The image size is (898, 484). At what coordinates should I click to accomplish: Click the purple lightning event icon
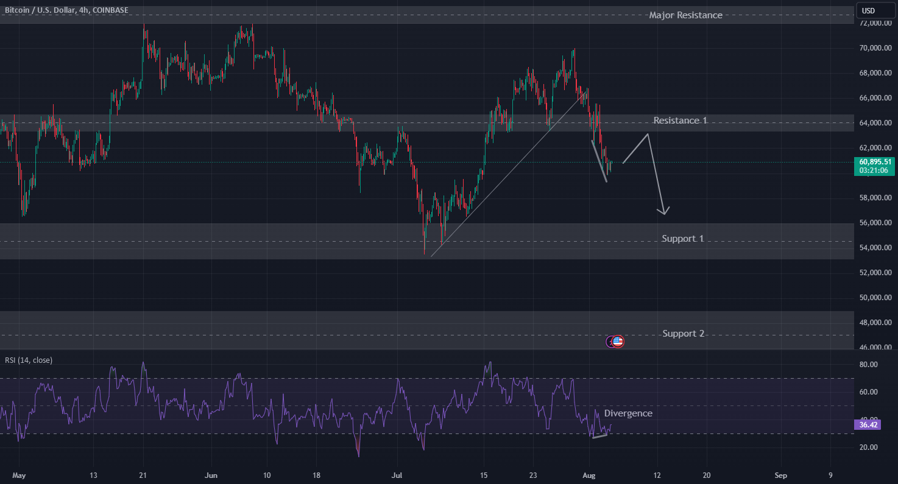(610, 342)
